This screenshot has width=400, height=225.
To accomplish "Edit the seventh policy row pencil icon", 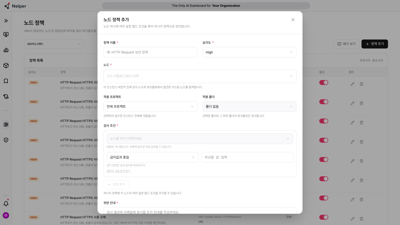I will [x=352, y=199].
